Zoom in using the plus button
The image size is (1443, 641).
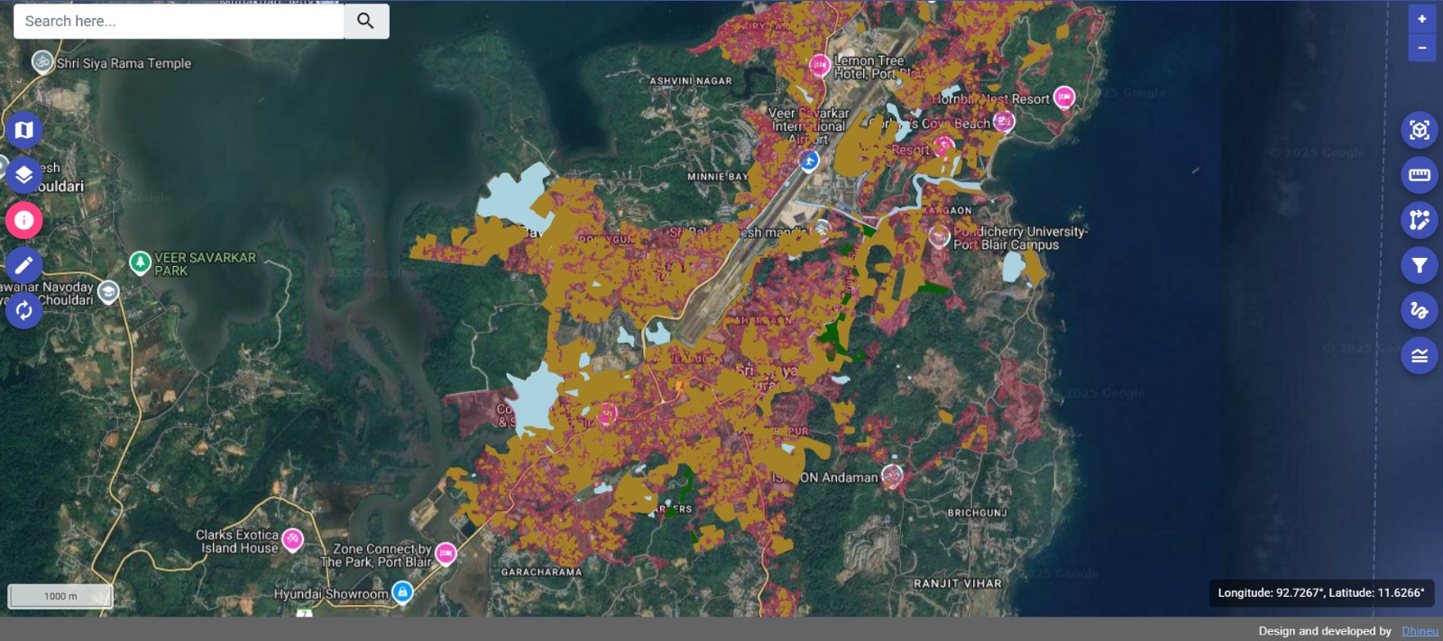pyautogui.click(x=1421, y=19)
